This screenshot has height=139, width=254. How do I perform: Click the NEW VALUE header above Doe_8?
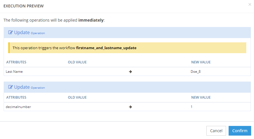201,62
